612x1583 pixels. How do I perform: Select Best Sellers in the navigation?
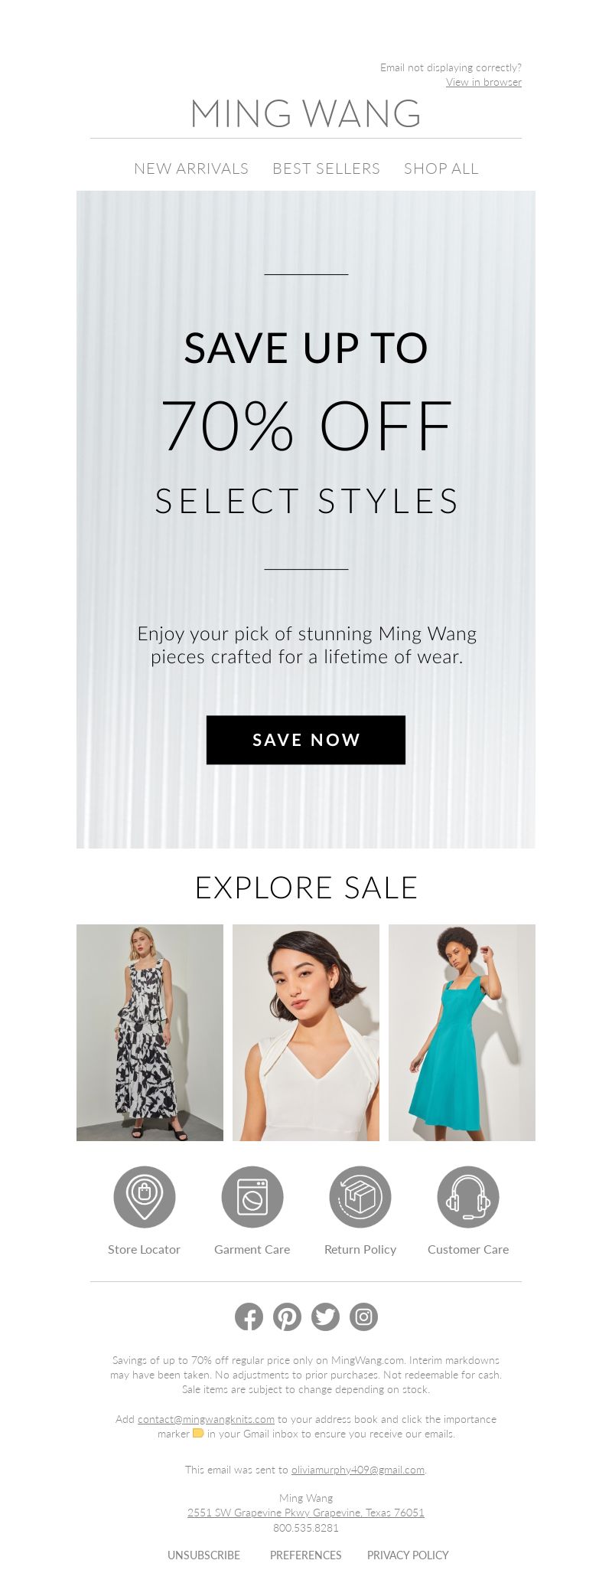(x=326, y=168)
